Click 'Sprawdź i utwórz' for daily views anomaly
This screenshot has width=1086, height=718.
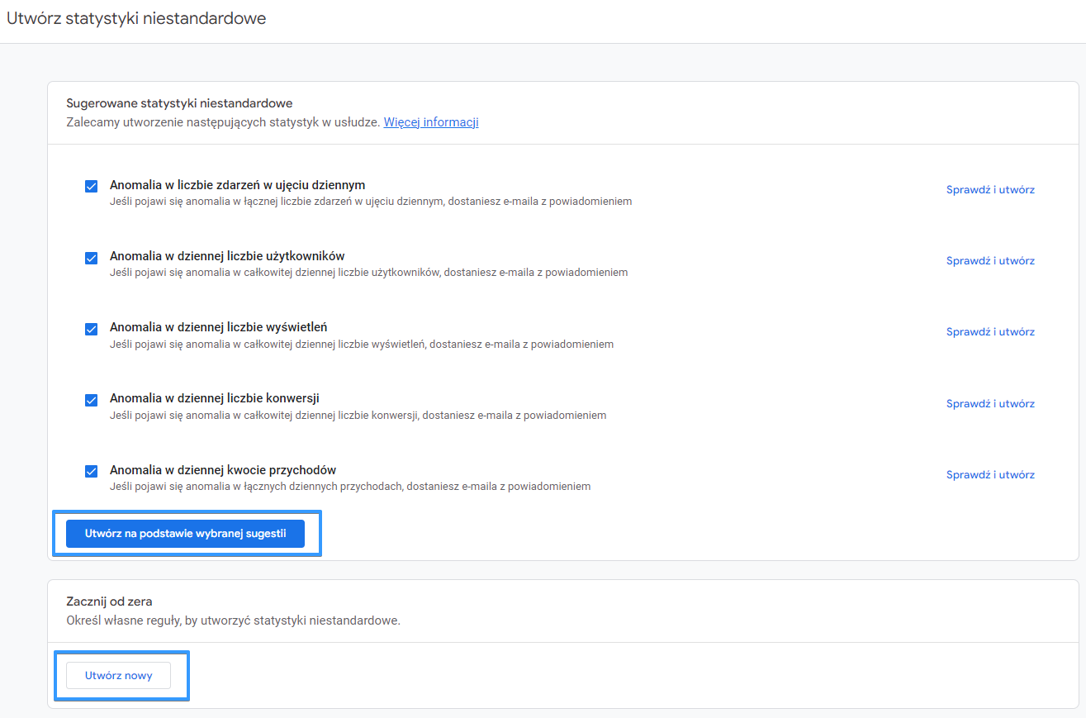point(990,331)
